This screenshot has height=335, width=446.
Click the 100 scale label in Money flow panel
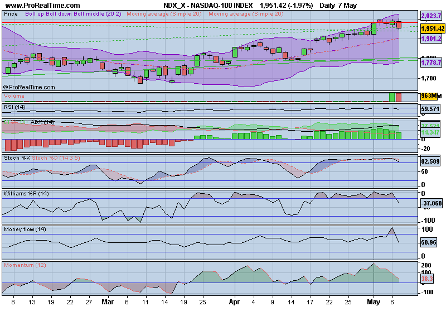[x=427, y=229]
